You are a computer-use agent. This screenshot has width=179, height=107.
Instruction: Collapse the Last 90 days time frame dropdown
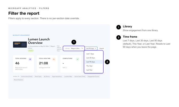pyautogui.click(x=91, y=48)
